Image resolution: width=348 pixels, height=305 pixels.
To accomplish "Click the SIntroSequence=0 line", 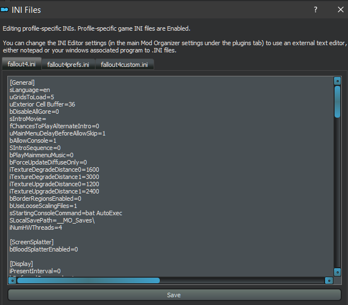I will click(x=35, y=148).
